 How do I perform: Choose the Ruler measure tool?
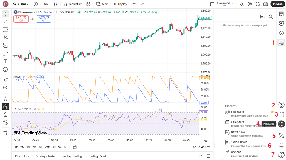[6, 80]
